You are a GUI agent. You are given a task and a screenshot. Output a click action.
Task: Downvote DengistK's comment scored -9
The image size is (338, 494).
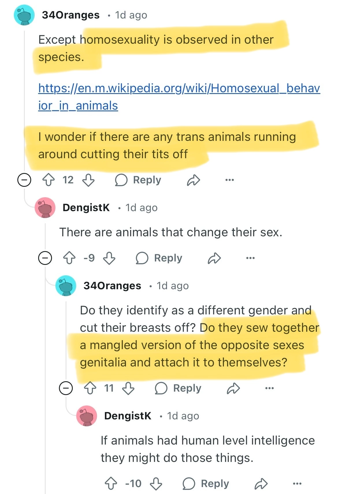pos(109,258)
